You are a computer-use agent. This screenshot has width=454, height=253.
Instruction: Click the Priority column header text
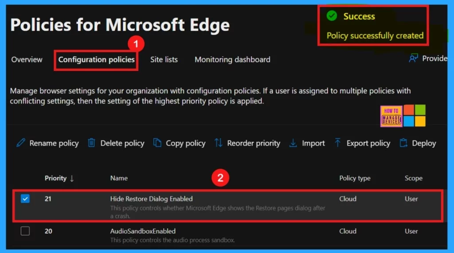[x=55, y=178]
